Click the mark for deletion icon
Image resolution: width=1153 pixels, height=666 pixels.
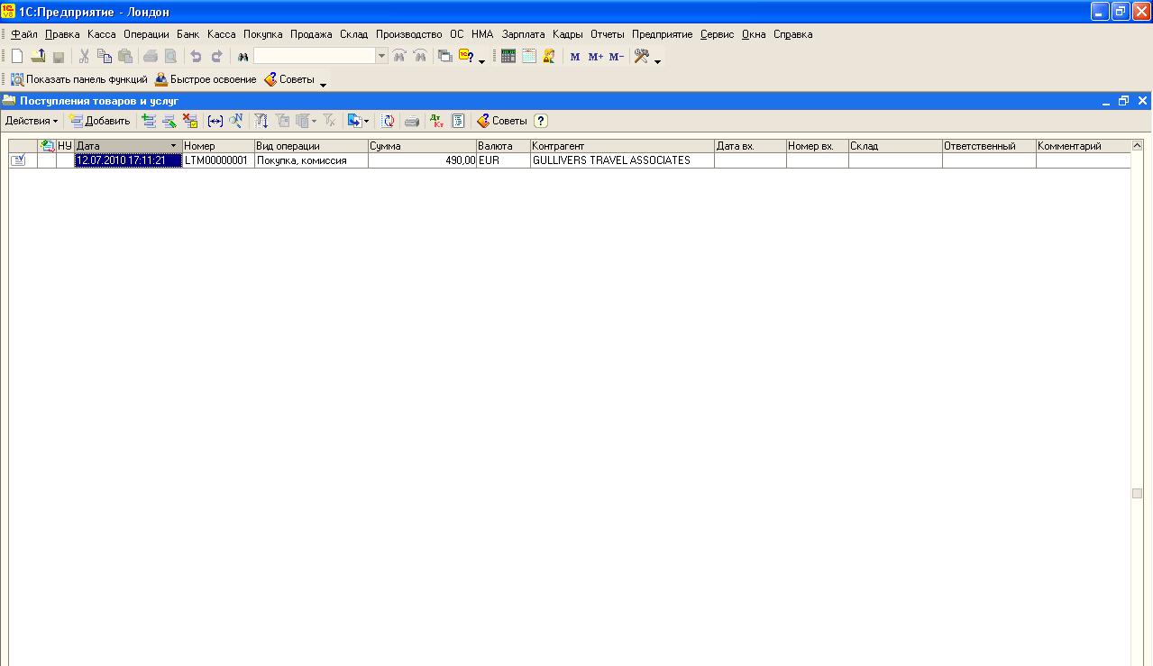pyautogui.click(x=189, y=121)
